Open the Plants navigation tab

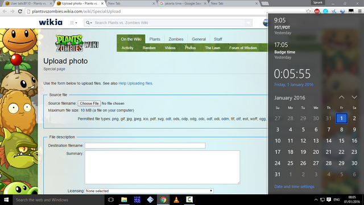pyautogui.click(x=155, y=39)
